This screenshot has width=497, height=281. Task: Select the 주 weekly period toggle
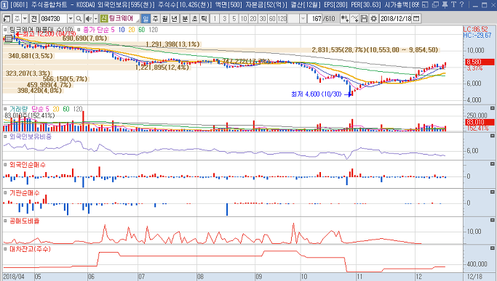point(155,19)
